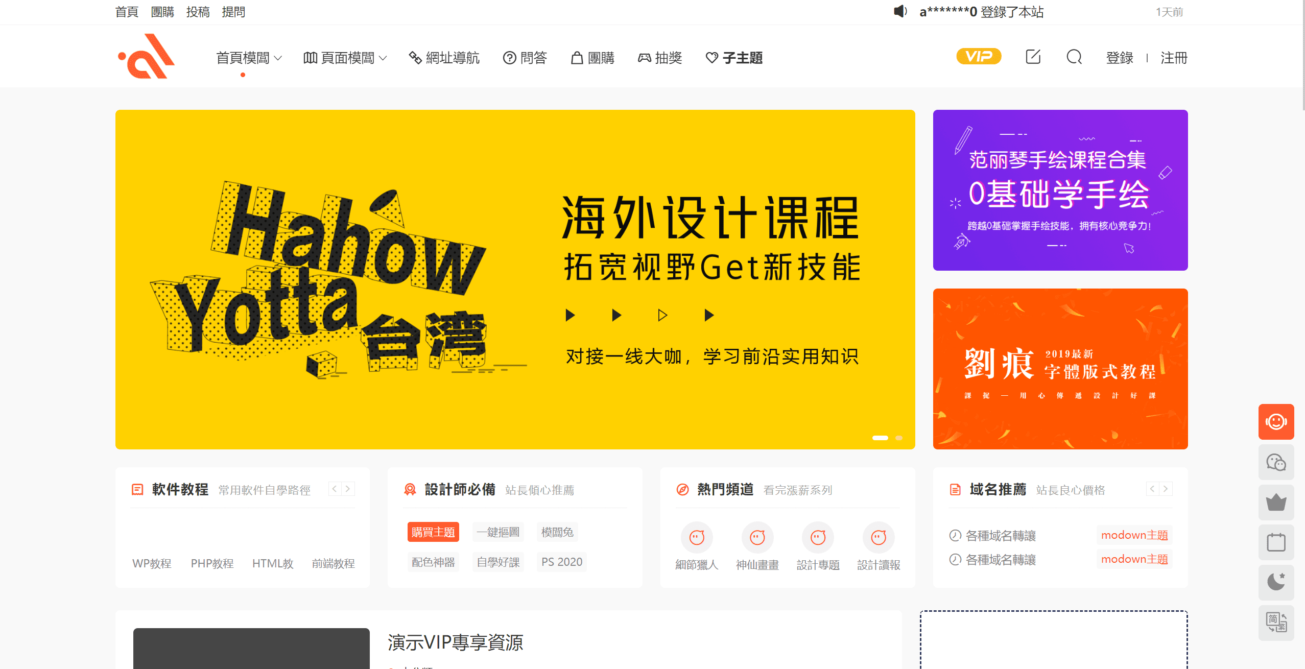The image size is (1305, 669).
Task: Click the crown VIP sidebar icon
Action: click(1276, 503)
